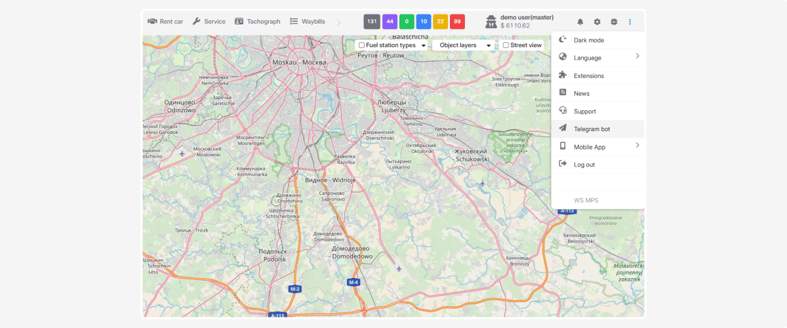
Task: Click the demo user avatar icon
Action: click(x=491, y=22)
